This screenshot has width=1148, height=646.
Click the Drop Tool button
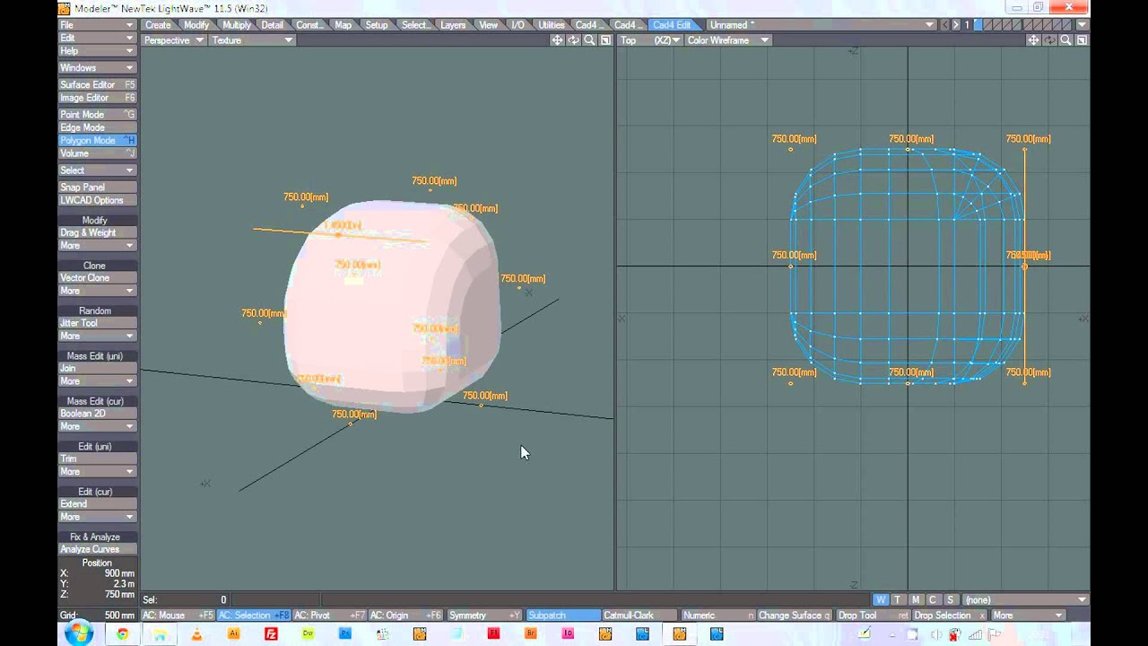click(873, 615)
